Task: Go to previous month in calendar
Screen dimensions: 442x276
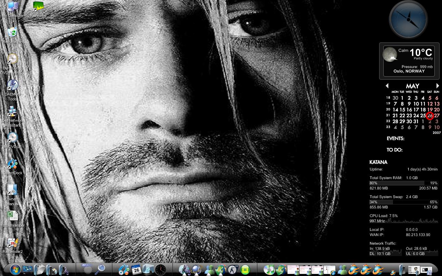Action: [387, 86]
